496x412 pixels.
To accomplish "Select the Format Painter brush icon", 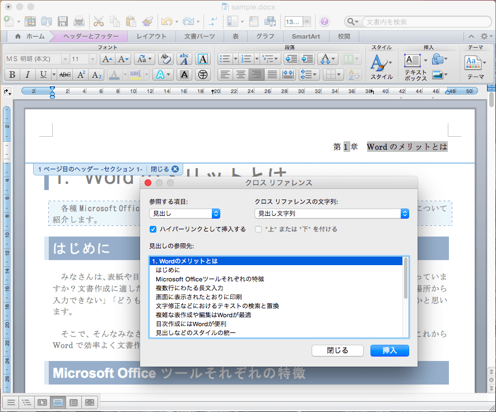I will [147, 21].
